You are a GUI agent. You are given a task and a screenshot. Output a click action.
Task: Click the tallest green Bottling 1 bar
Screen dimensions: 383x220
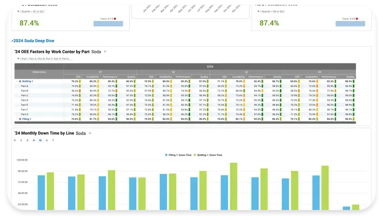[x=233, y=186]
